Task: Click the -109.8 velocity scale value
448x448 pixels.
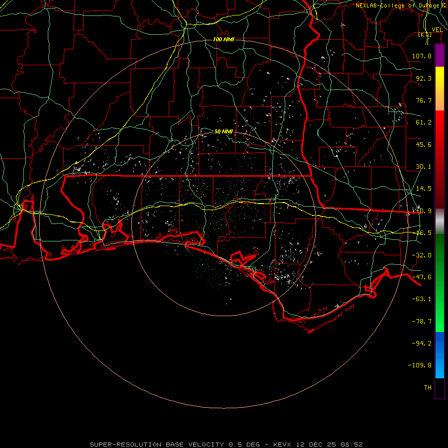Action: (x=420, y=365)
